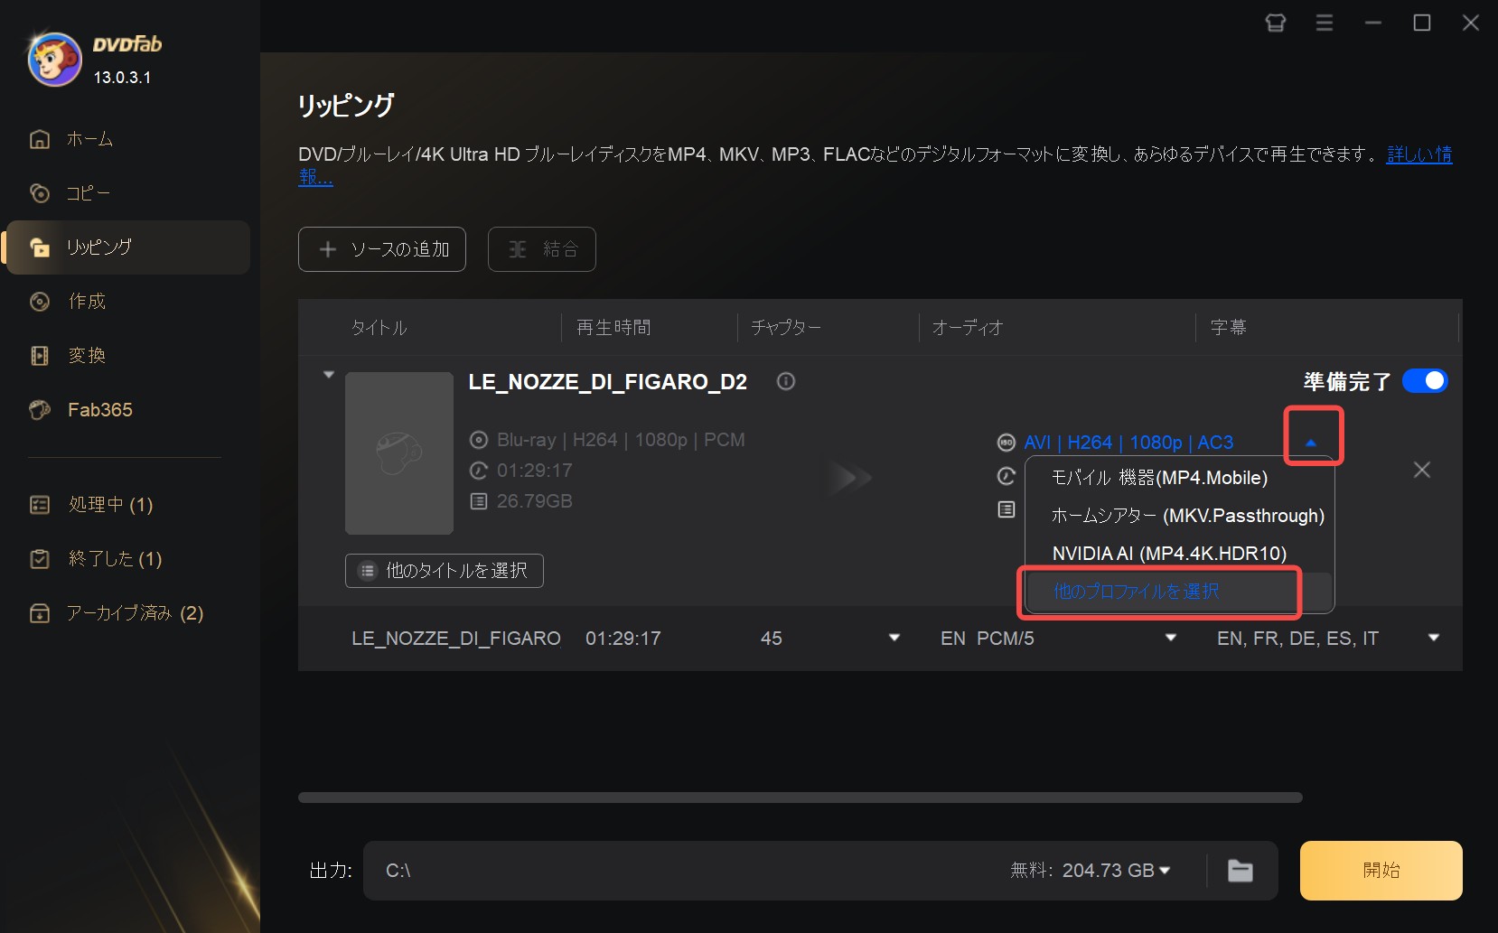
Task: Follow the 詳しい情報 link
Action: tap(1418, 154)
